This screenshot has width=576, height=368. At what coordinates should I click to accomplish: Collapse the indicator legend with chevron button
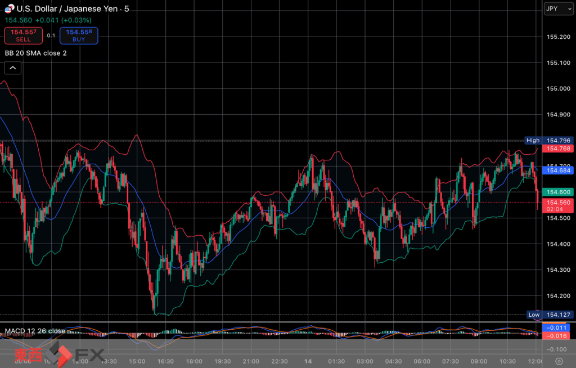tap(13, 68)
